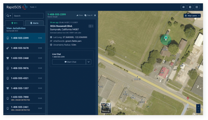Toggle the Basemap thumbnail
Image resolution: width=208 pixels, height=120 pixels.
[106, 108]
